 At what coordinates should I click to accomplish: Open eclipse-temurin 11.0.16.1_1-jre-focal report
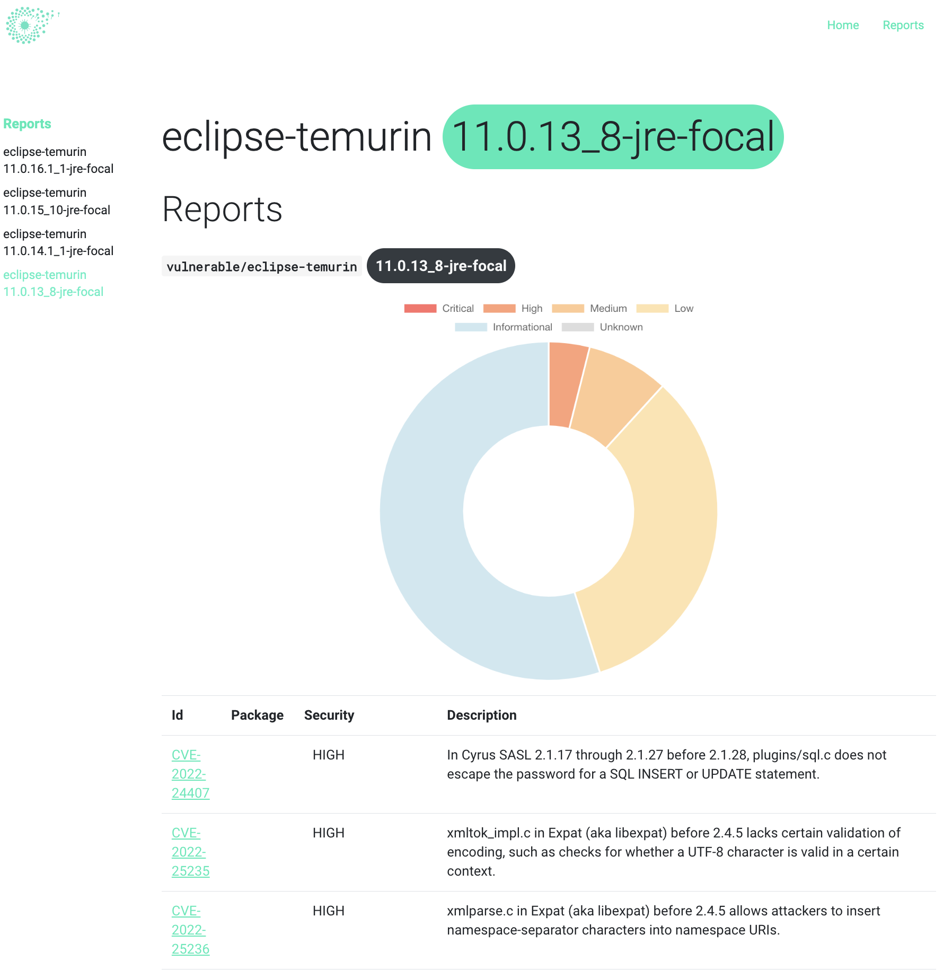click(x=58, y=160)
